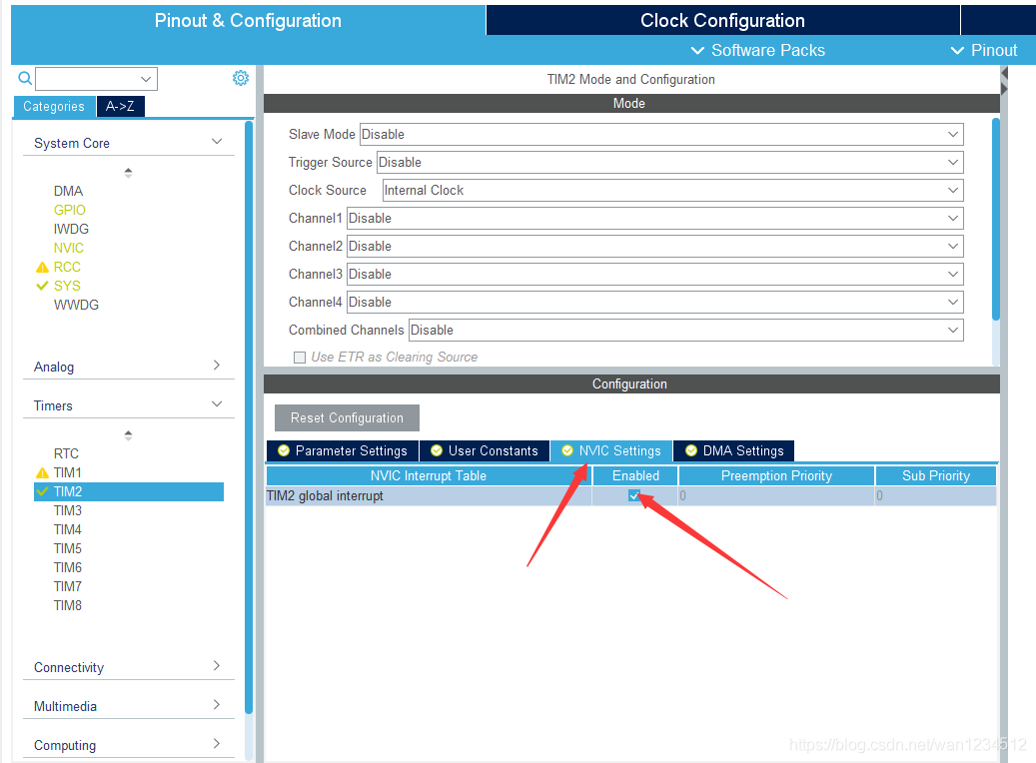The height and width of the screenshot is (763, 1036).
Task: Click the sort arrows above the RTC list
Action: 128,435
